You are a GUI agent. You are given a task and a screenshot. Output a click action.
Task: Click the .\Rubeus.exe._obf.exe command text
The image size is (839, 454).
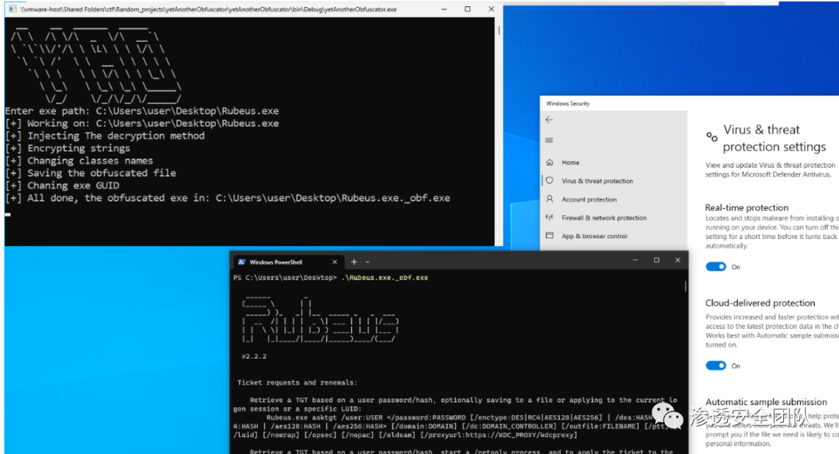[385, 278]
